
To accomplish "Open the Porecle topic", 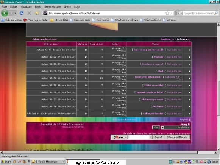I will click(159, 57).
